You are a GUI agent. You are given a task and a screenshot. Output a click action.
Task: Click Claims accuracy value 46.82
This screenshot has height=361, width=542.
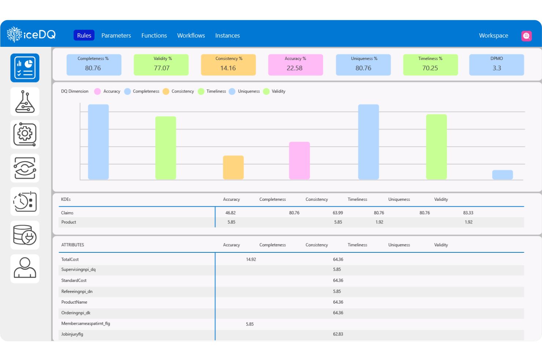pyautogui.click(x=230, y=213)
